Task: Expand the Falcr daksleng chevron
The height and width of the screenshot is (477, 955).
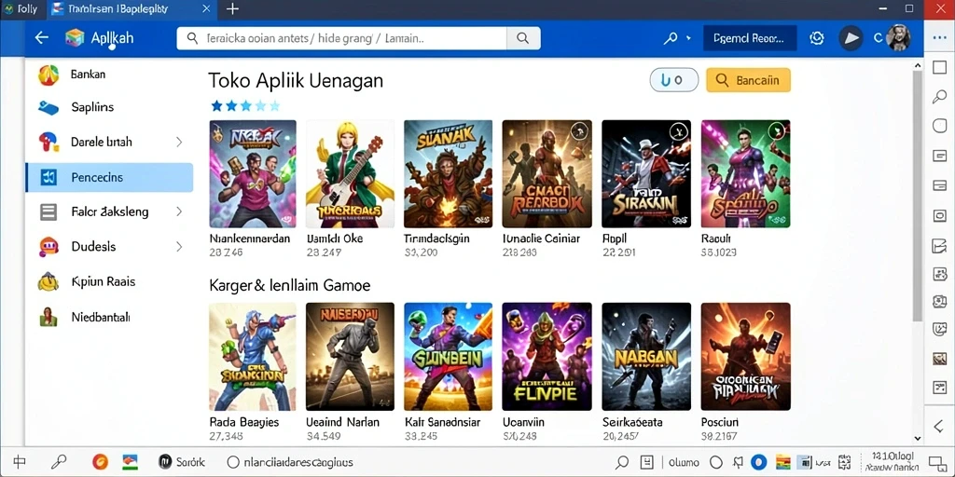Action: click(x=179, y=211)
